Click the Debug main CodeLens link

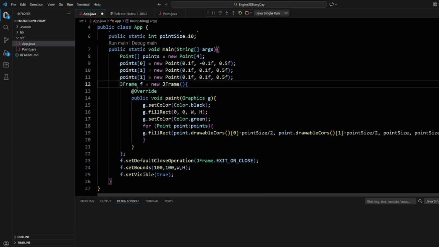pos(144,43)
